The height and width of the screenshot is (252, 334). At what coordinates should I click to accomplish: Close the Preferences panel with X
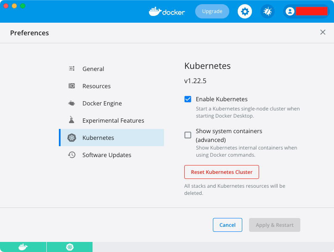click(323, 32)
